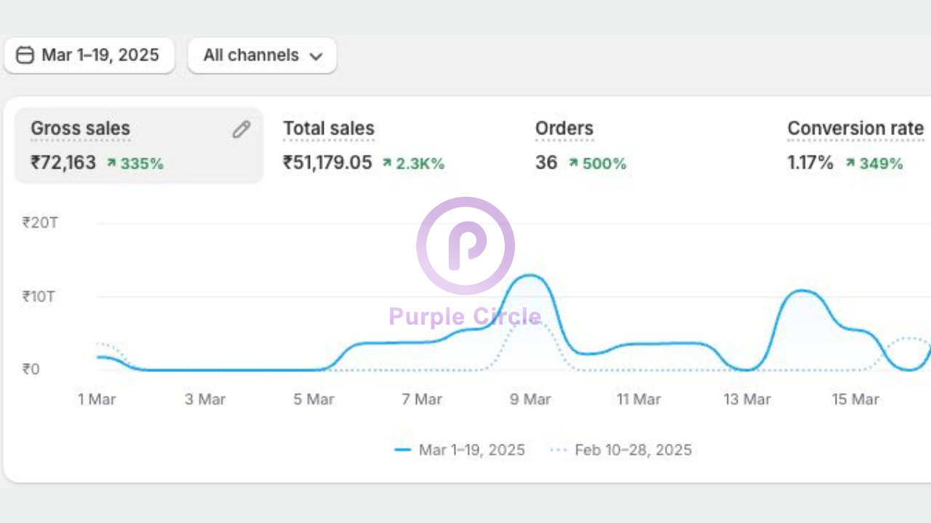The width and height of the screenshot is (931, 523).
Task: Toggle the Mar 1–19, 2025 series in the legend
Action: point(471,450)
